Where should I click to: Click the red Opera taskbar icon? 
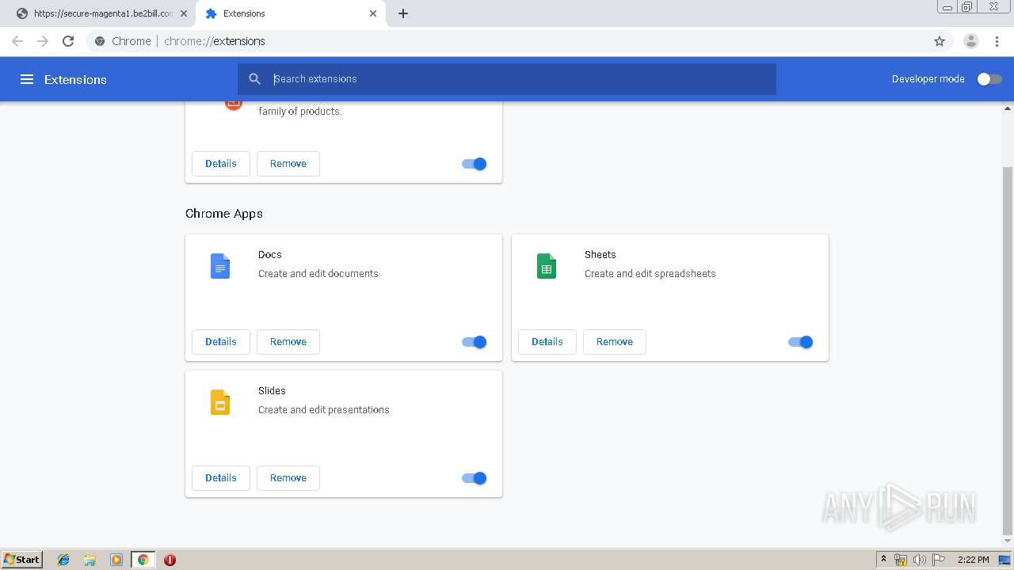tap(170, 560)
